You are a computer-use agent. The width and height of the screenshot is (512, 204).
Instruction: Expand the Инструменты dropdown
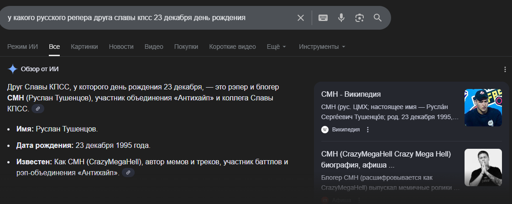pyautogui.click(x=322, y=47)
